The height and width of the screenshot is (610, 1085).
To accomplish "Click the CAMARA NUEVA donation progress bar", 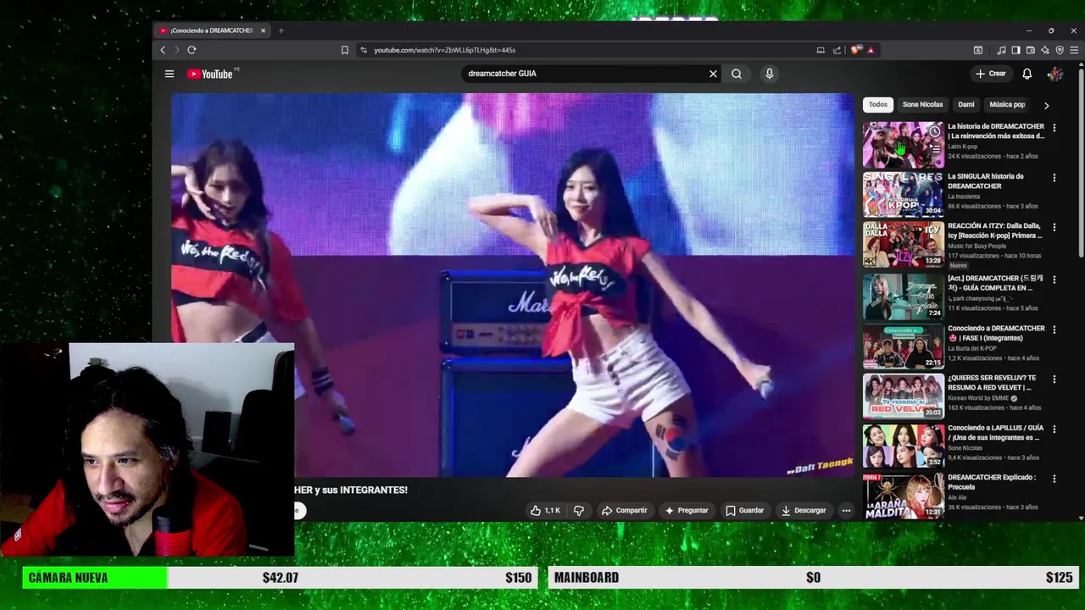I will point(281,578).
